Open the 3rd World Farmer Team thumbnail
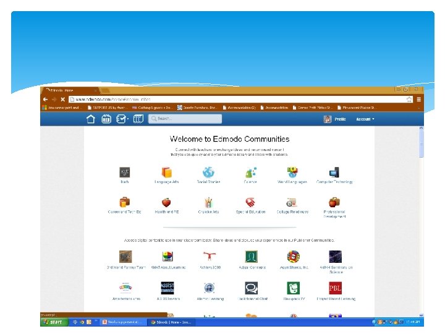Screen dimensions: 445x334 pos(125,257)
